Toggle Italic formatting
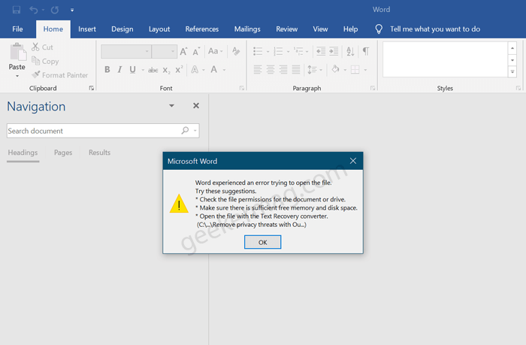Viewport: 526px width, 345px height. pos(119,69)
